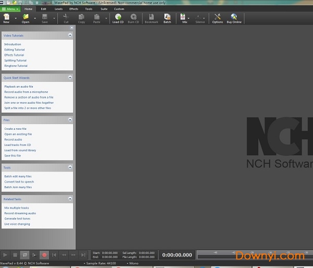Click 'Record audio from a microphone' link
This screenshot has width=313, height=268.
pyautogui.click(x=26, y=92)
